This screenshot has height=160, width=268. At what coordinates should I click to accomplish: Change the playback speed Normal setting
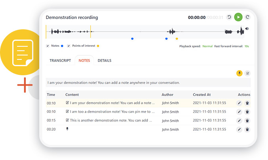[x=207, y=46]
